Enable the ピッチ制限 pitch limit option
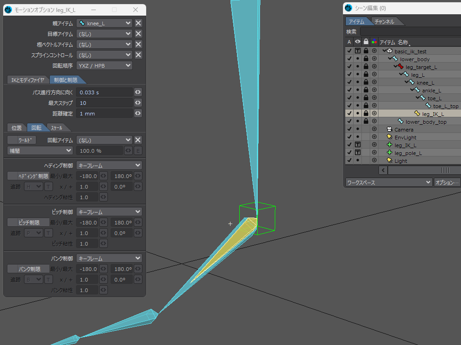 click(28, 222)
